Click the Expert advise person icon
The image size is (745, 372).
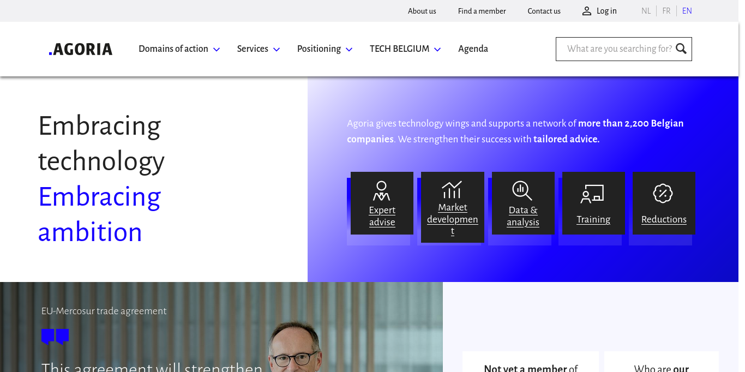pos(382,191)
